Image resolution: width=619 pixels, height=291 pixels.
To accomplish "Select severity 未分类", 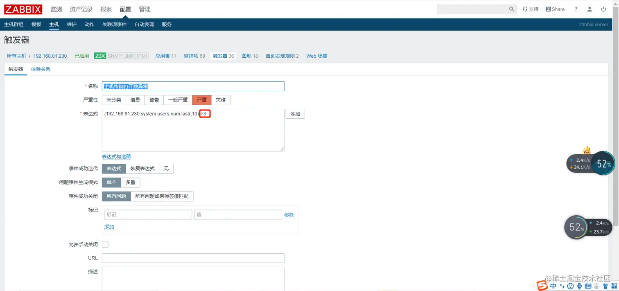I will pos(114,100).
